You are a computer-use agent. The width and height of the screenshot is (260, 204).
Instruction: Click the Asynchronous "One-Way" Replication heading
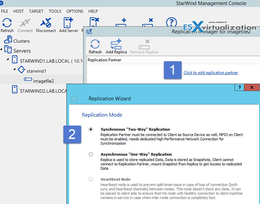[x=136, y=154]
